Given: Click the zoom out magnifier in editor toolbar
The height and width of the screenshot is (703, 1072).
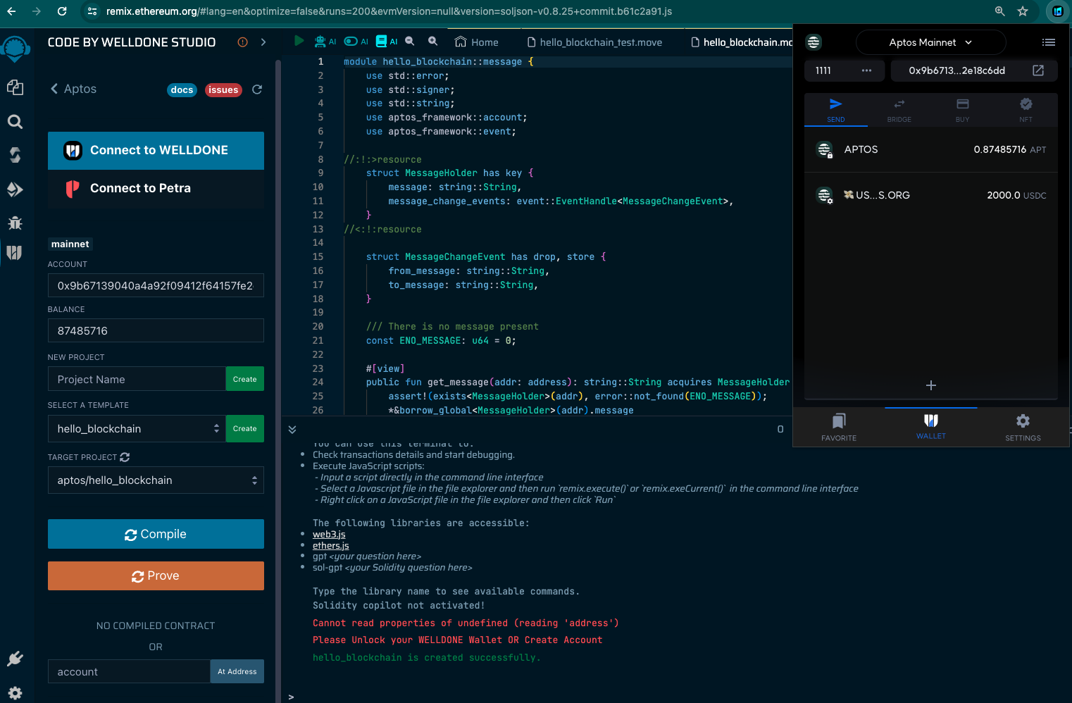Looking at the screenshot, I should point(410,42).
